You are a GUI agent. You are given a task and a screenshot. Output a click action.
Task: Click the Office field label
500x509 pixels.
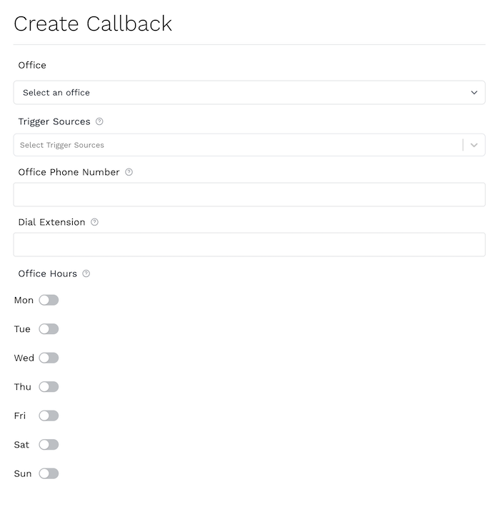point(32,65)
